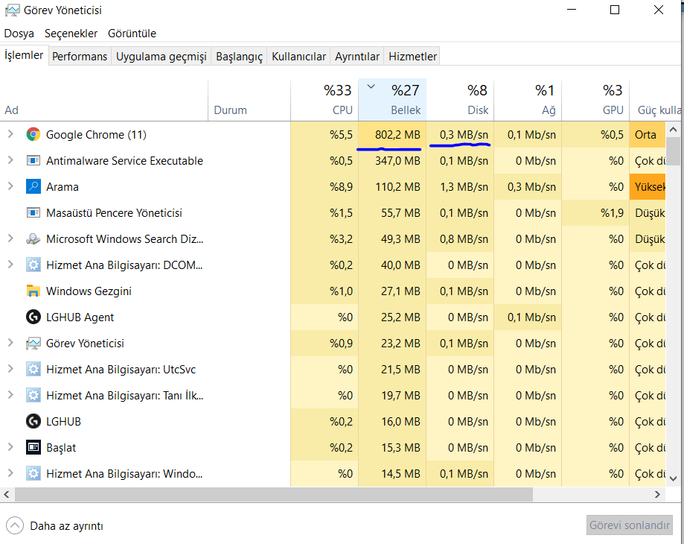Viewport: 684px width, 544px height.
Task: Expand the Arama process group
Action: click(10, 187)
